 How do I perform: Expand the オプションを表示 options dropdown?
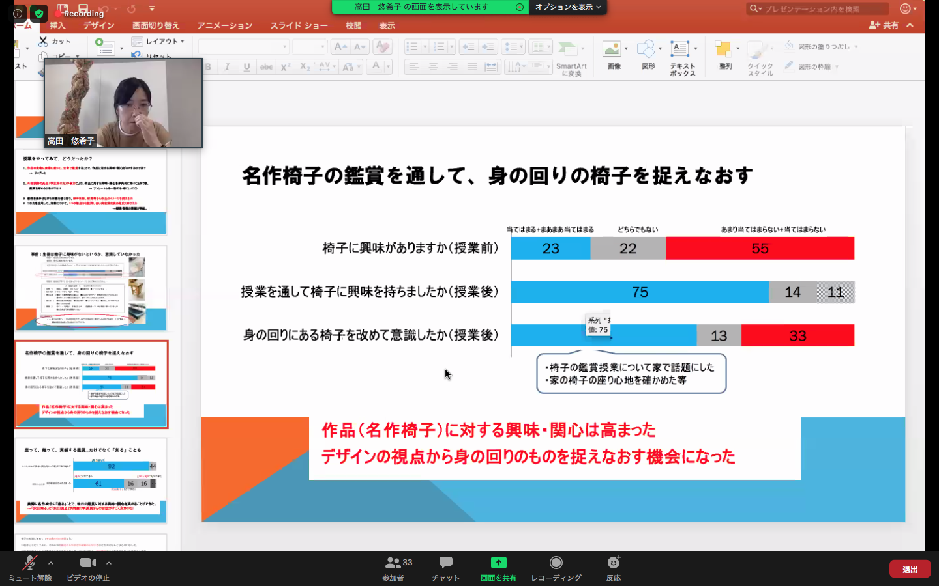[568, 7]
